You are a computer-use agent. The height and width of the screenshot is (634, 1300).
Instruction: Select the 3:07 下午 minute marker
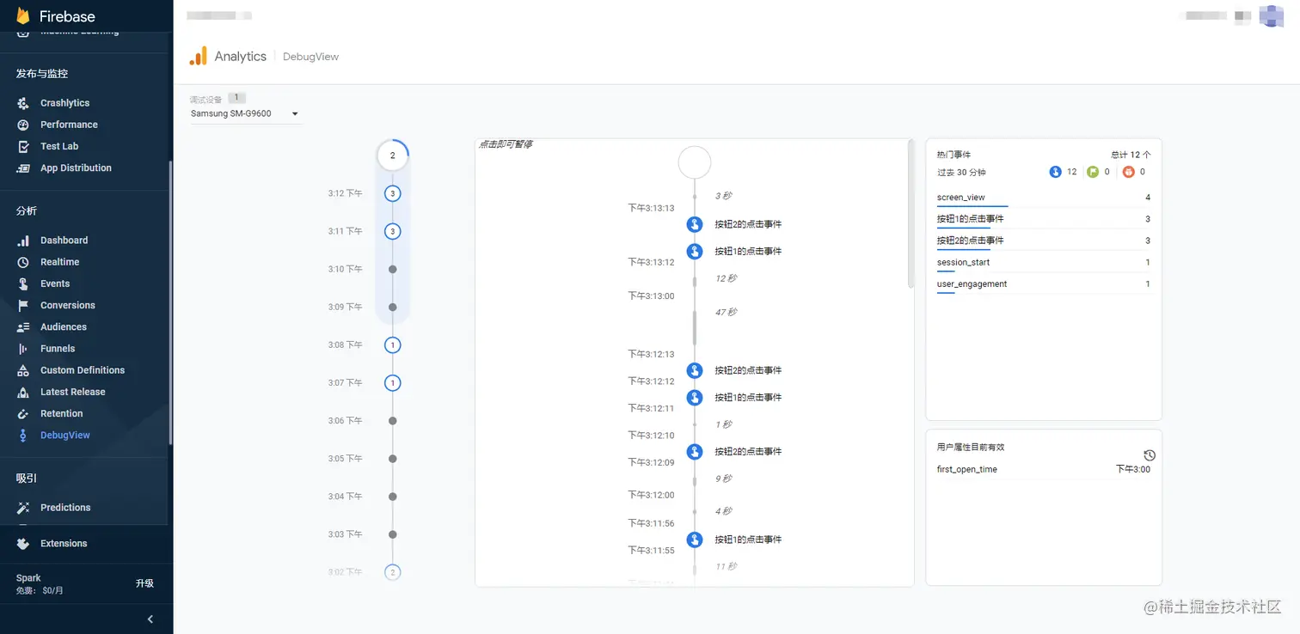coord(393,383)
